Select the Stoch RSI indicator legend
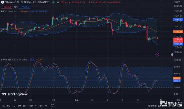 tap(14, 60)
